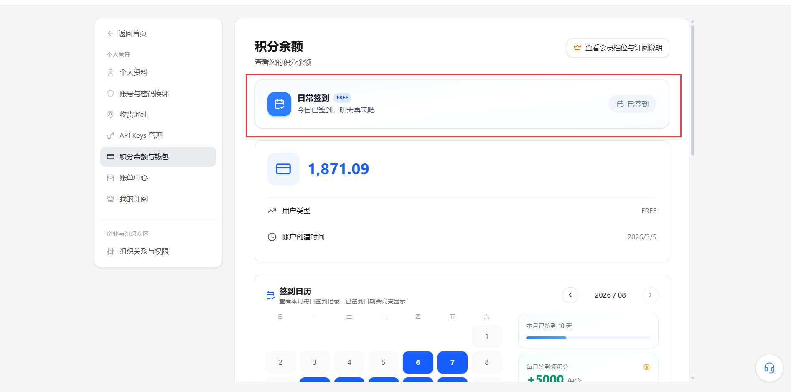Open 我的订阅 page
This screenshot has width=791, height=392.
[x=158, y=199]
